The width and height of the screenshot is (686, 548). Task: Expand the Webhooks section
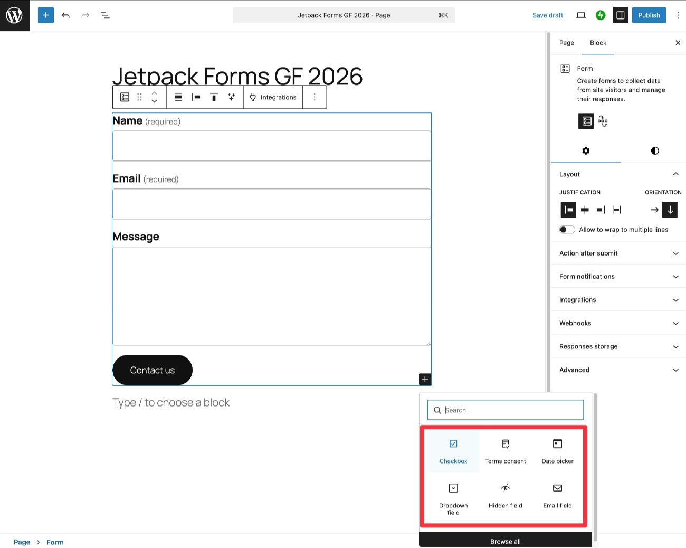(x=617, y=323)
